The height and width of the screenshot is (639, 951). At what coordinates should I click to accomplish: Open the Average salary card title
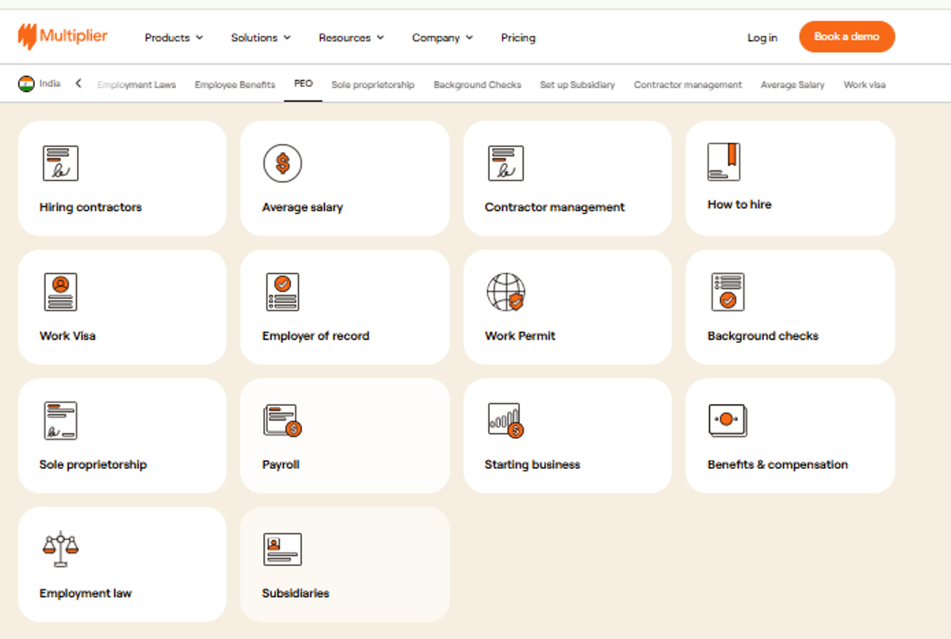coord(303,207)
